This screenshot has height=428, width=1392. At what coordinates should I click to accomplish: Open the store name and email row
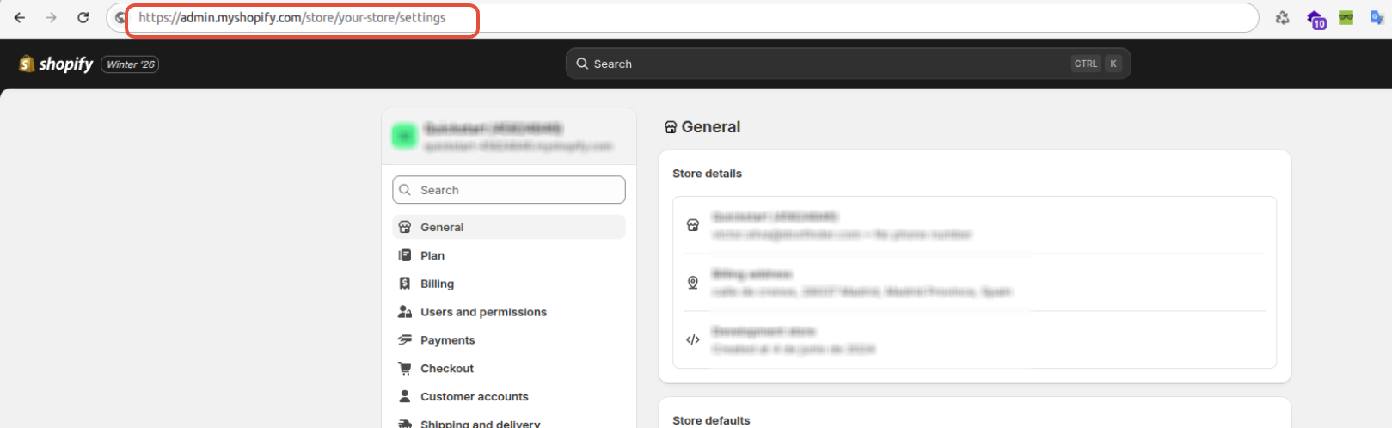tap(974, 225)
